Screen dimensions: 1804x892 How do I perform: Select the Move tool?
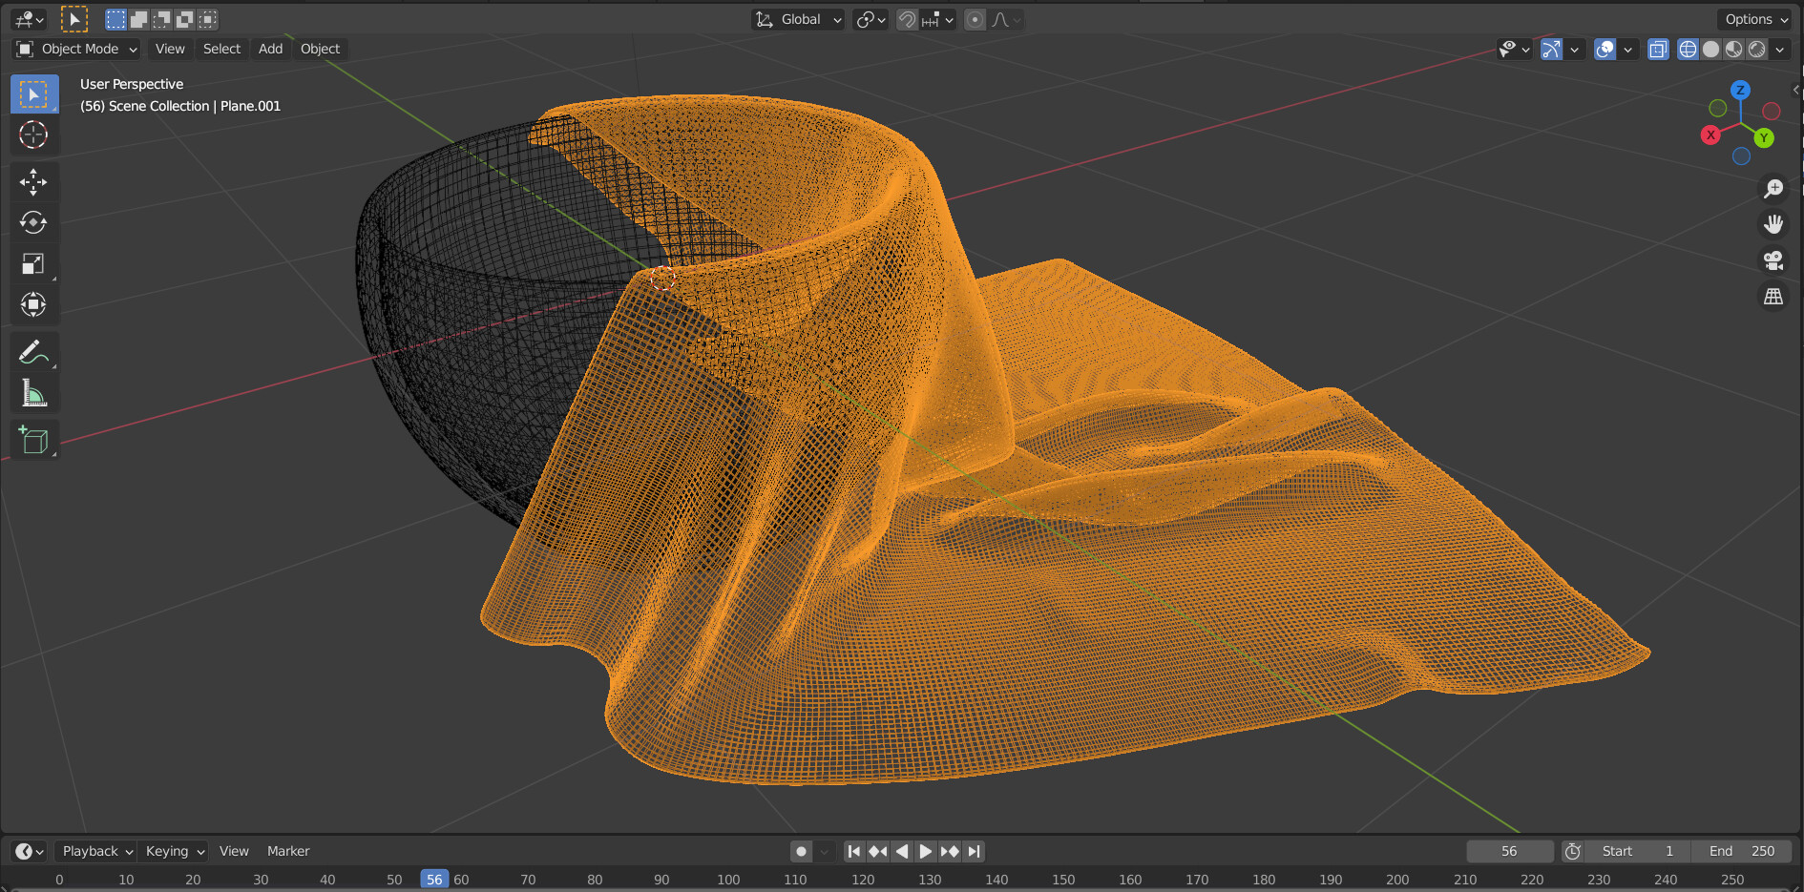pyautogui.click(x=33, y=182)
